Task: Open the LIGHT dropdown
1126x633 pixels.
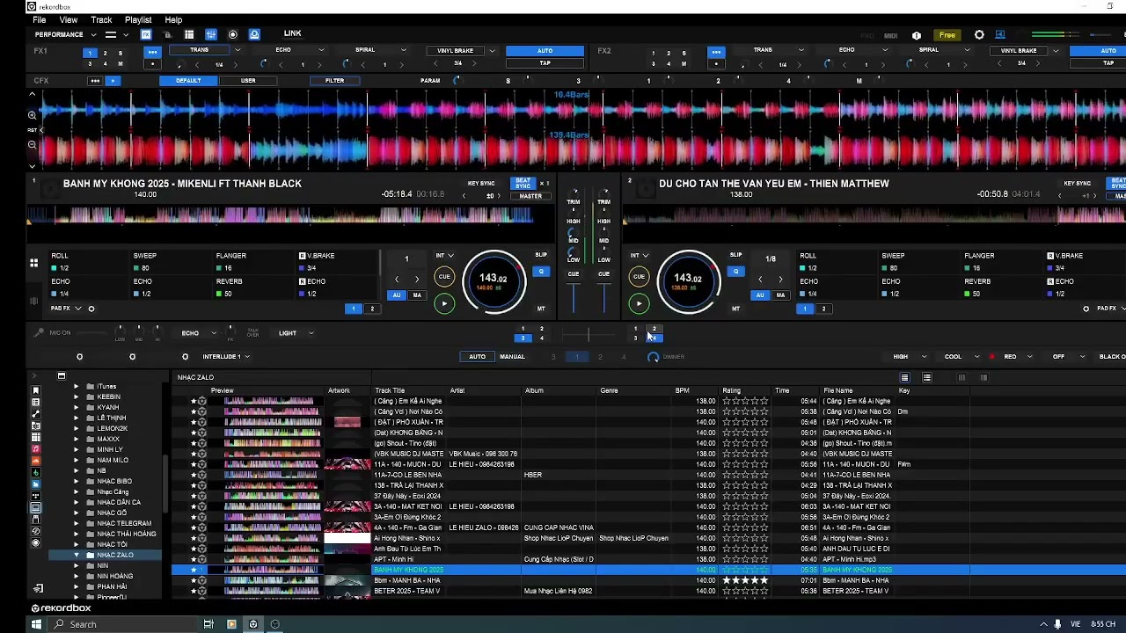Action: coord(296,333)
